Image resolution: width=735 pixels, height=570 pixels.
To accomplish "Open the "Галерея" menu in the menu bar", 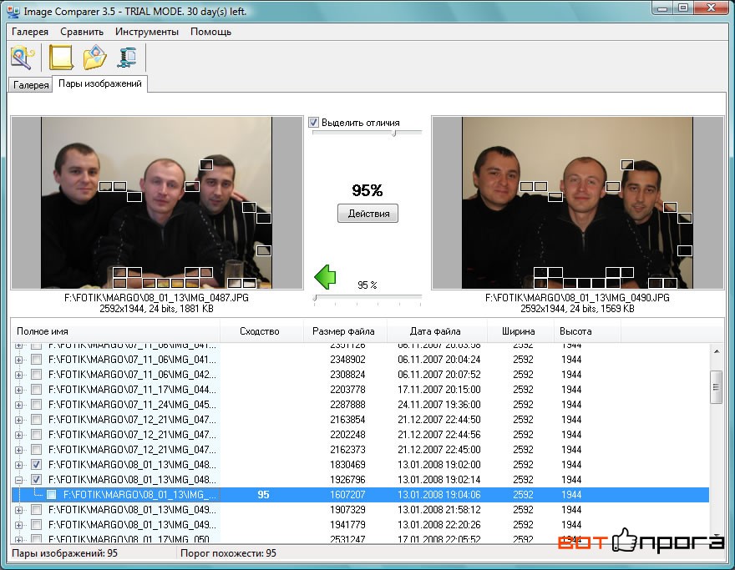I will [x=30, y=32].
